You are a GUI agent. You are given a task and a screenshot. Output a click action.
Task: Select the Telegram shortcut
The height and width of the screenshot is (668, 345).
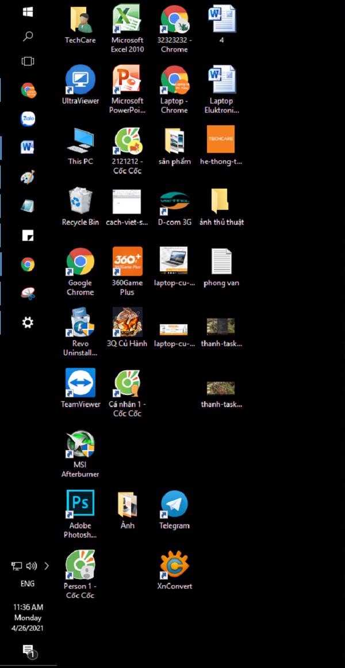(174, 510)
